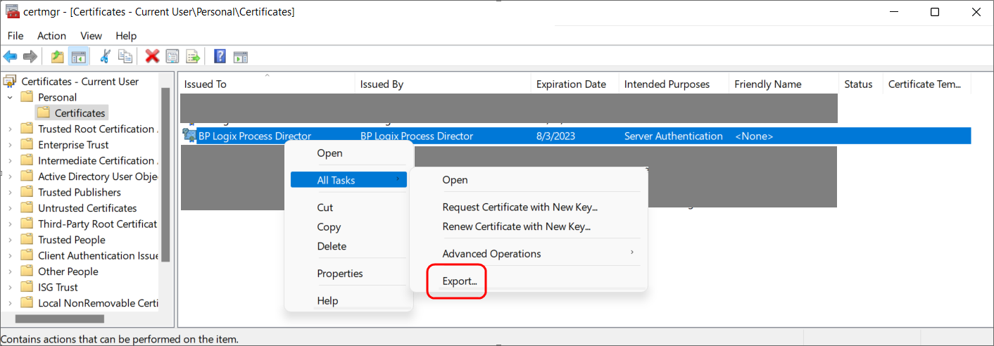994x346 pixels.
Task: Click the Up One Level folder icon
Action: [58, 56]
